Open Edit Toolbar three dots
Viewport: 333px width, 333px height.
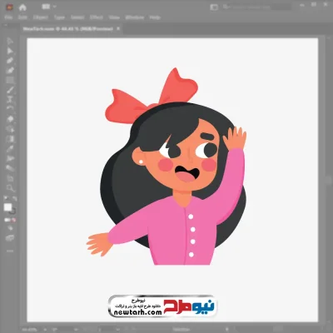pos(10,251)
